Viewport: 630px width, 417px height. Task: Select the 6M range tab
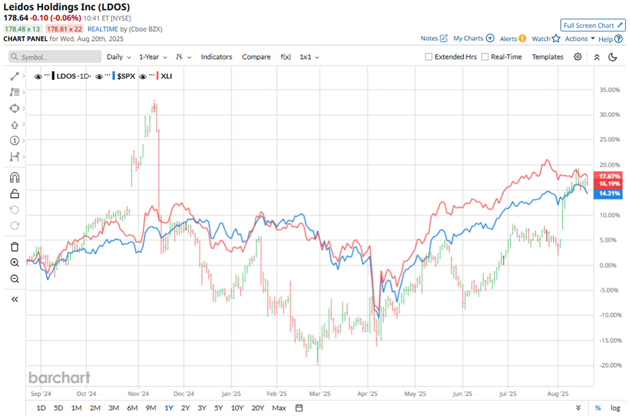[x=132, y=408]
